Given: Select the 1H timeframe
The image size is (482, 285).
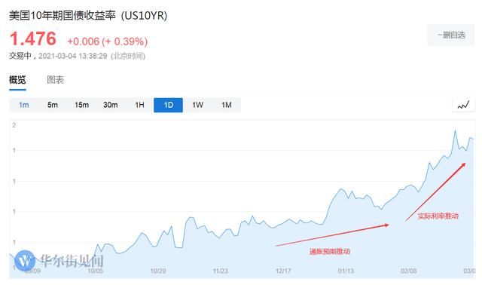Looking at the screenshot, I should click(139, 105).
